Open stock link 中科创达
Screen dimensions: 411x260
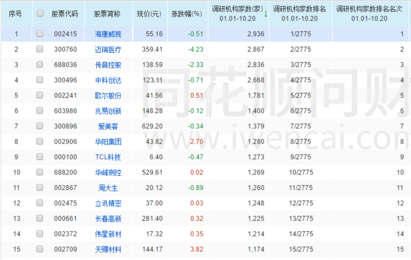pos(108,80)
